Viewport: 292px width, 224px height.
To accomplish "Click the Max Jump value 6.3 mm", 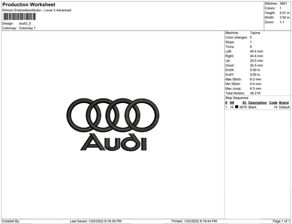I will (x=255, y=88).
